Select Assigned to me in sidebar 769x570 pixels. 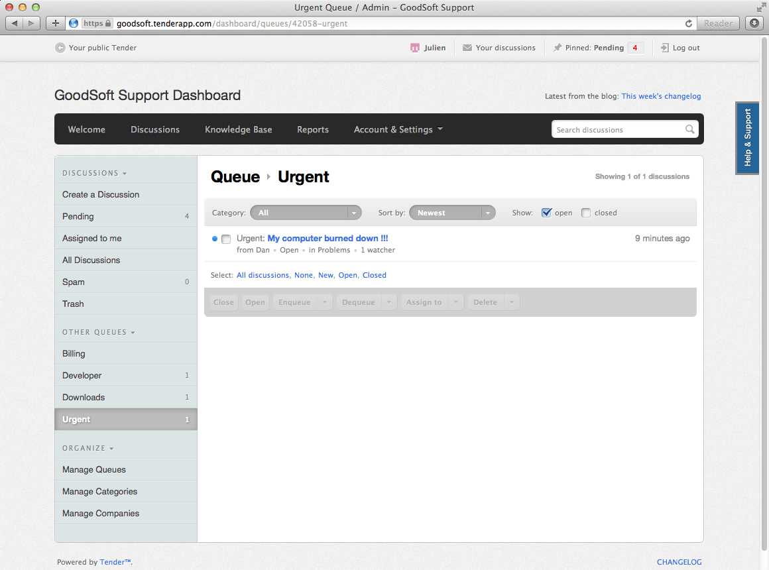126,238
